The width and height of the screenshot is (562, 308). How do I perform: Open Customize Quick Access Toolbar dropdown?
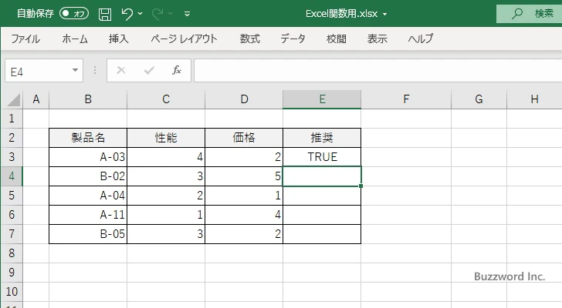pos(188,14)
